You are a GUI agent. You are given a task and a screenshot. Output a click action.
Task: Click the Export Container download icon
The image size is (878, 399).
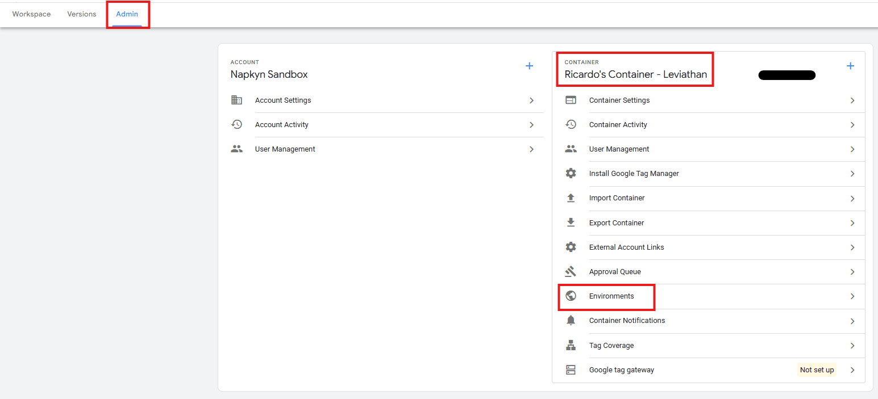click(x=571, y=222)
